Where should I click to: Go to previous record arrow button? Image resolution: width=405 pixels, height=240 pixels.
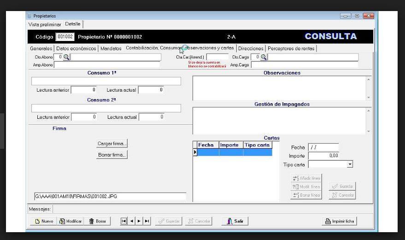(x=132, y=221)
